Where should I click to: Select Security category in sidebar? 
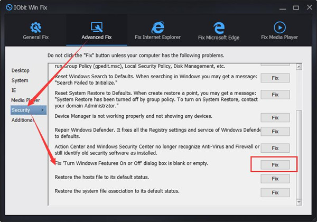pos(29,110)
